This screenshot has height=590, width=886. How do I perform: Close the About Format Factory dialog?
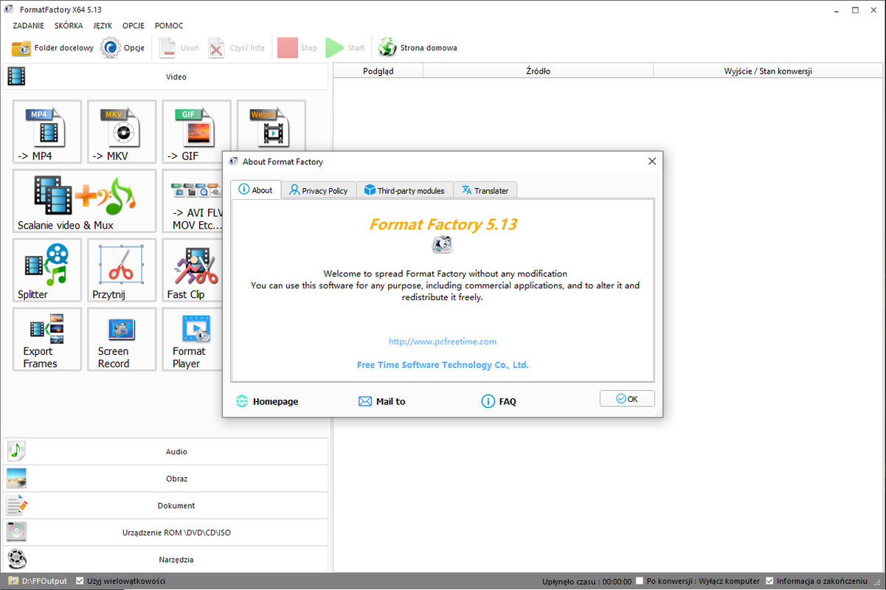651,161
